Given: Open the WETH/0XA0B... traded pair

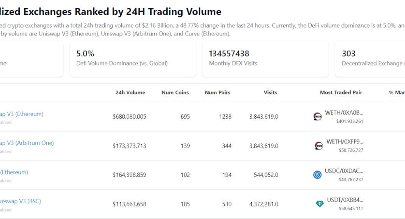Looking at the screenshot, I should (344, 113).
